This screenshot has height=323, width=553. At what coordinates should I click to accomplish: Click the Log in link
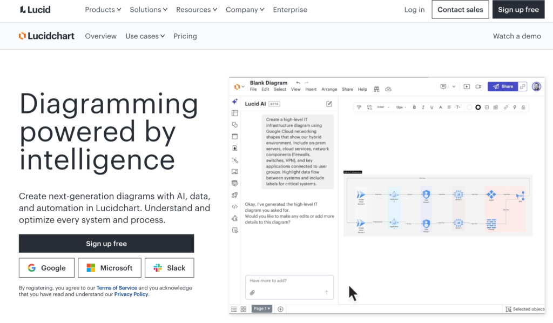(414, 10)
